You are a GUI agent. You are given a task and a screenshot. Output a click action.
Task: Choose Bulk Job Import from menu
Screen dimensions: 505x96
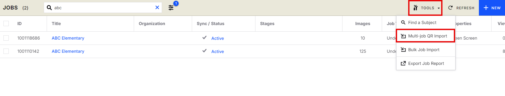[x=426, y=50]
